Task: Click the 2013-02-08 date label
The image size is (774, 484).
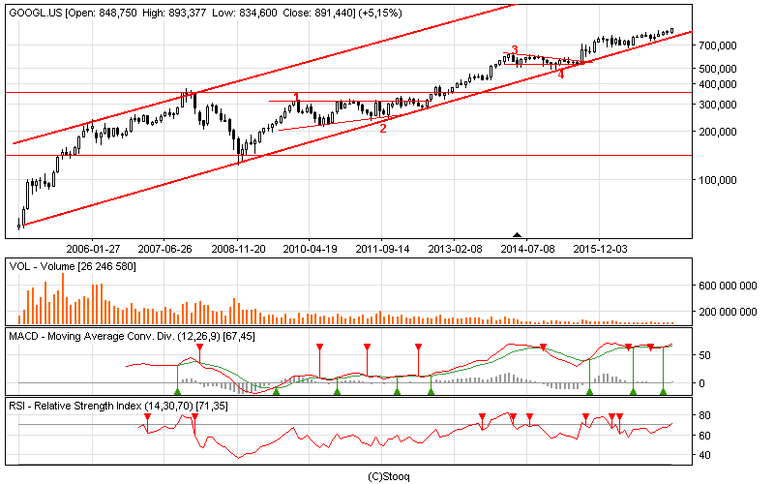Action: pyautogui.click(x=455, y=249)
